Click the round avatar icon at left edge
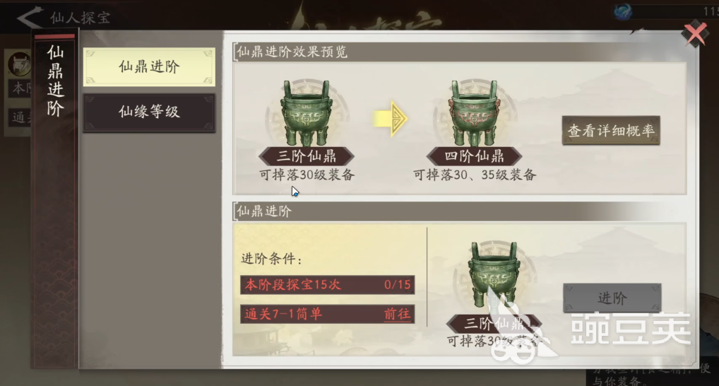 19,64
